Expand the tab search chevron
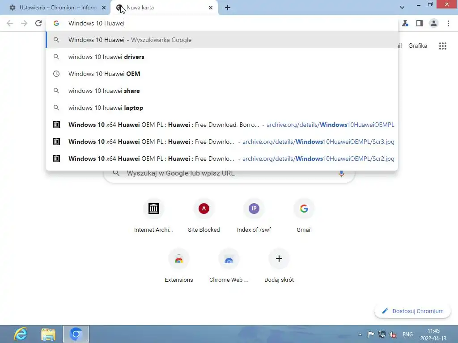The image size is (458, 343). coord(402,8)
